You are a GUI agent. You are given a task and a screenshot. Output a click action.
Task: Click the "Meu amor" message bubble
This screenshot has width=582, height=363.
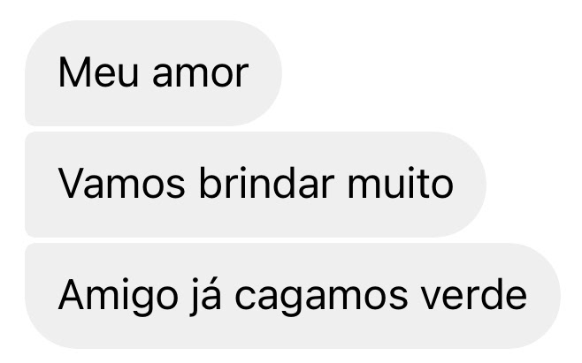coord(153,73)
